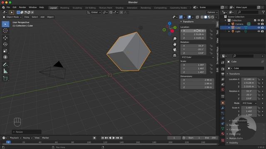Select the Scale tool
Viewport: 266px width, 149px height.
[5, 50]
